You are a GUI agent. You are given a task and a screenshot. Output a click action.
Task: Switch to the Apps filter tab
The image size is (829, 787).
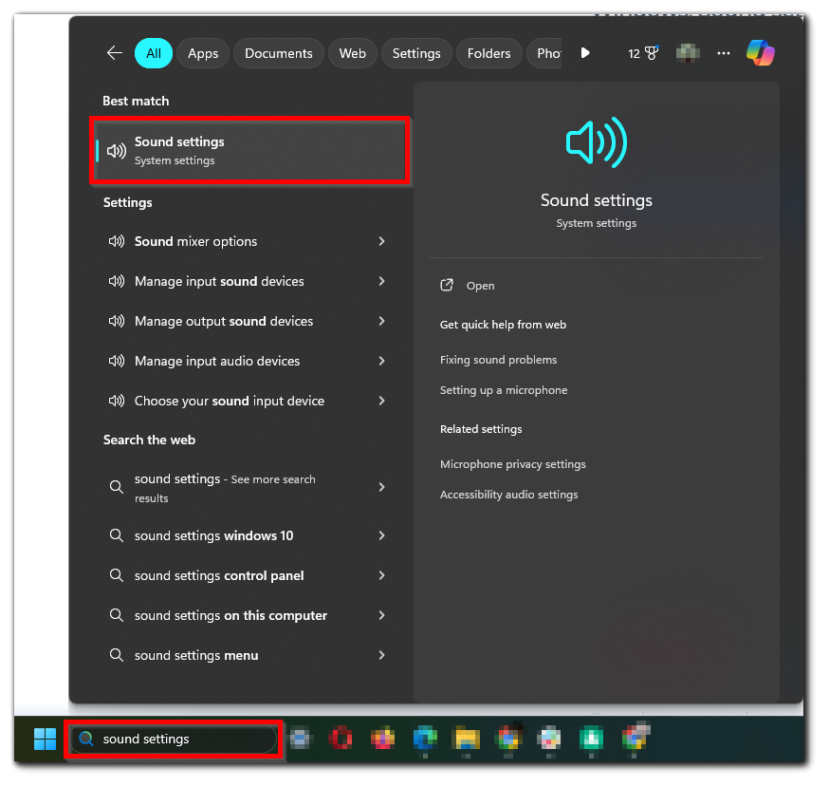202,53
